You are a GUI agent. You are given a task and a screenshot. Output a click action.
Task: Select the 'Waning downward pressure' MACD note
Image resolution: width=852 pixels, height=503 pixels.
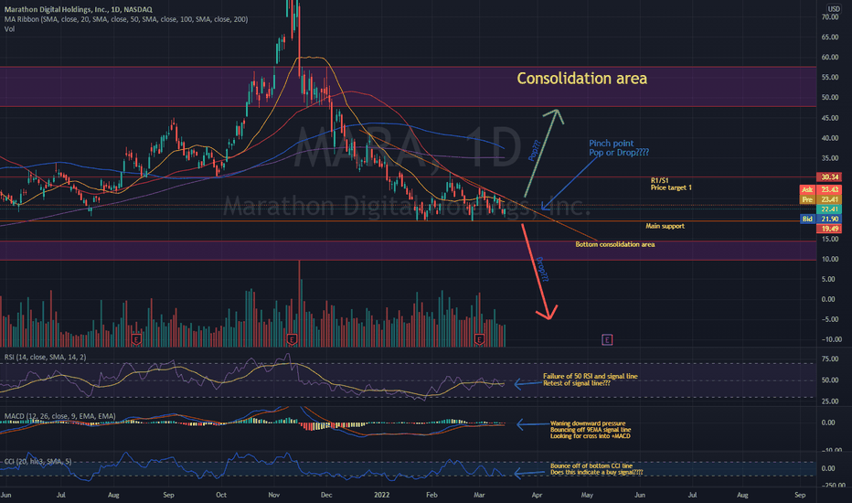coord(591,430)
